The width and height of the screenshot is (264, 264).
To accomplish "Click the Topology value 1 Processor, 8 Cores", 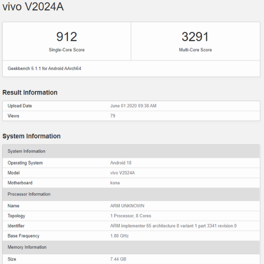I will (x=131, y=216).
